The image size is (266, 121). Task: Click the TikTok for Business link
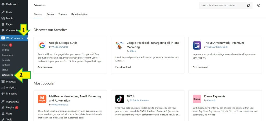click(x=139, y=100)
